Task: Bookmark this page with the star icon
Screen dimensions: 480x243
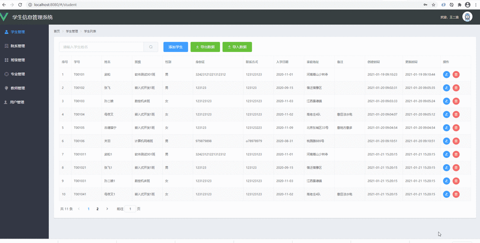Action: pyautogui.click(x=433, y=4)
